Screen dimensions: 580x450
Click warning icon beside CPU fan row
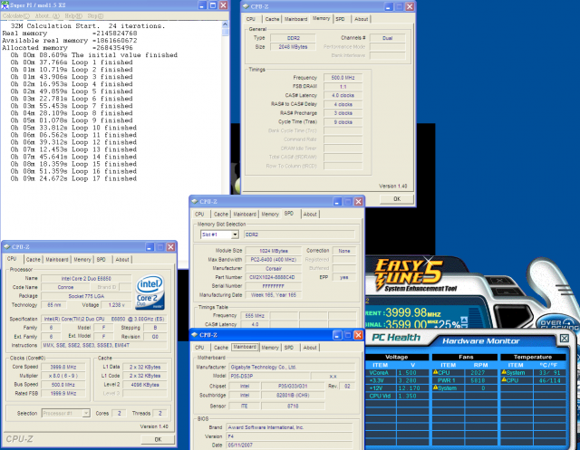pos(435,372)
